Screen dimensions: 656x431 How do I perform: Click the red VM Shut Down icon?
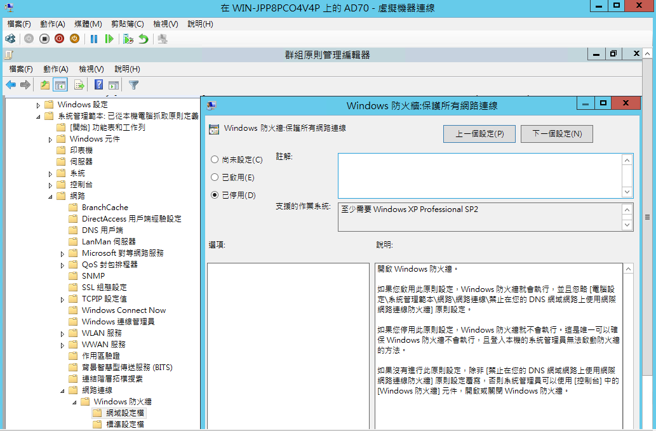[59, 39]
